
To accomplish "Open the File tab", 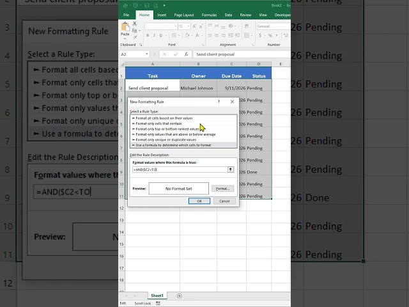I will point(127,15).
